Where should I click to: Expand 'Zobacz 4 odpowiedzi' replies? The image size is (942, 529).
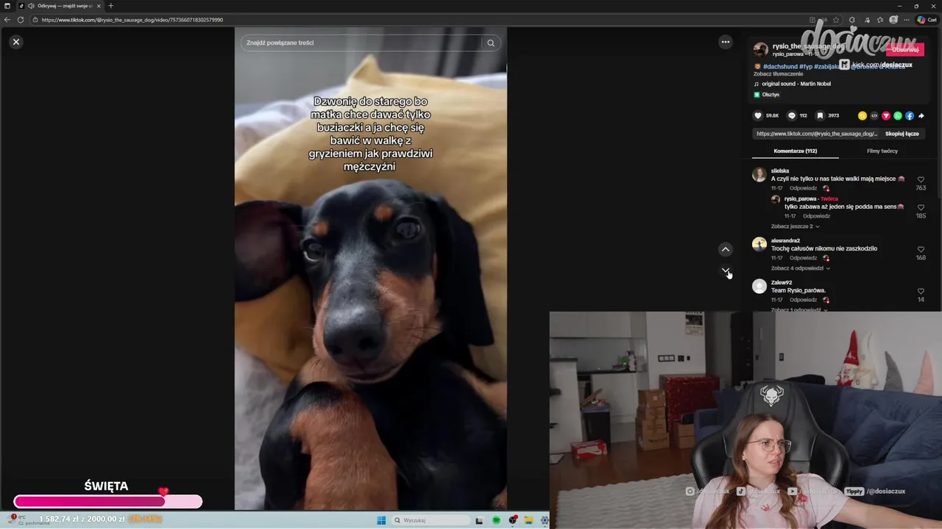[x=800, y=268]
